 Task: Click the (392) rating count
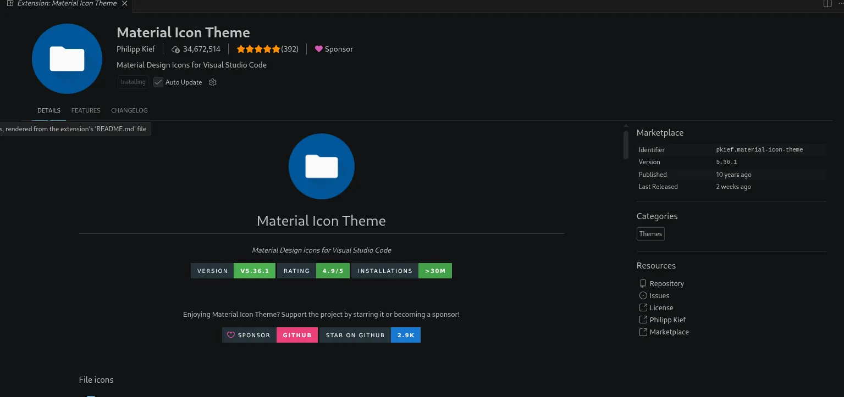click(290, 49)
